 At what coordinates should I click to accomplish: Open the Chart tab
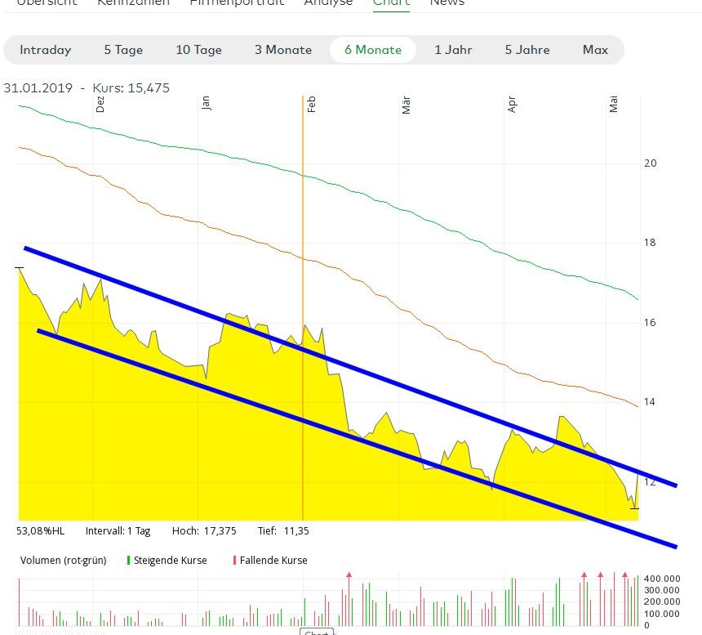391,3
